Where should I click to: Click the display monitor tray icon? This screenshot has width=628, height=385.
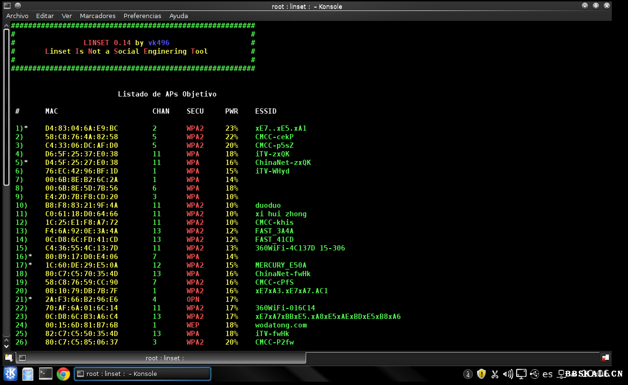pyautogui.click(x=521, y=374)
